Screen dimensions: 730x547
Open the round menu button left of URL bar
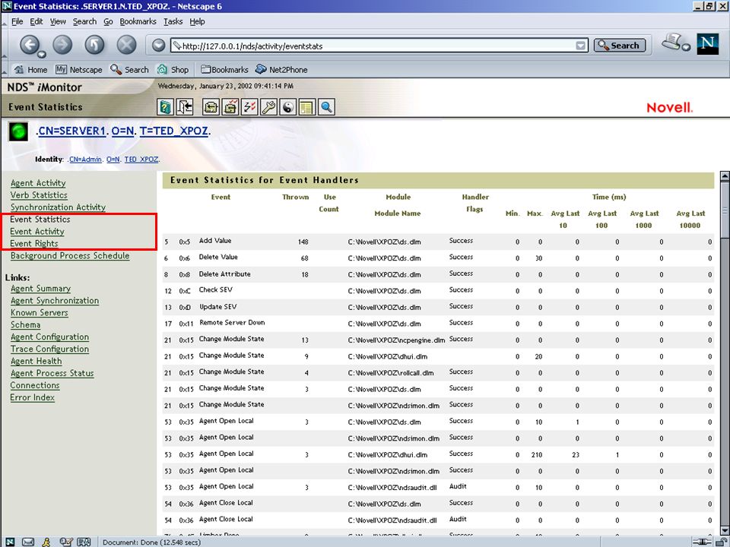(x=159, y=45)
